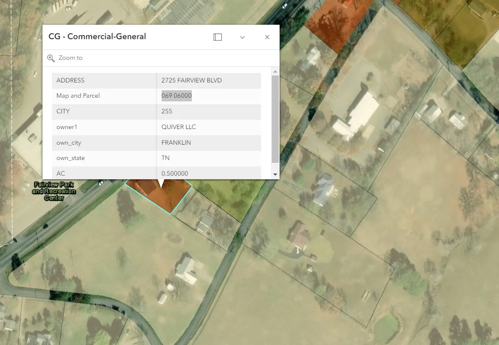Click the QUIVER LLC owner value
This screenshot has height=345, width=499.
[179, 127]
